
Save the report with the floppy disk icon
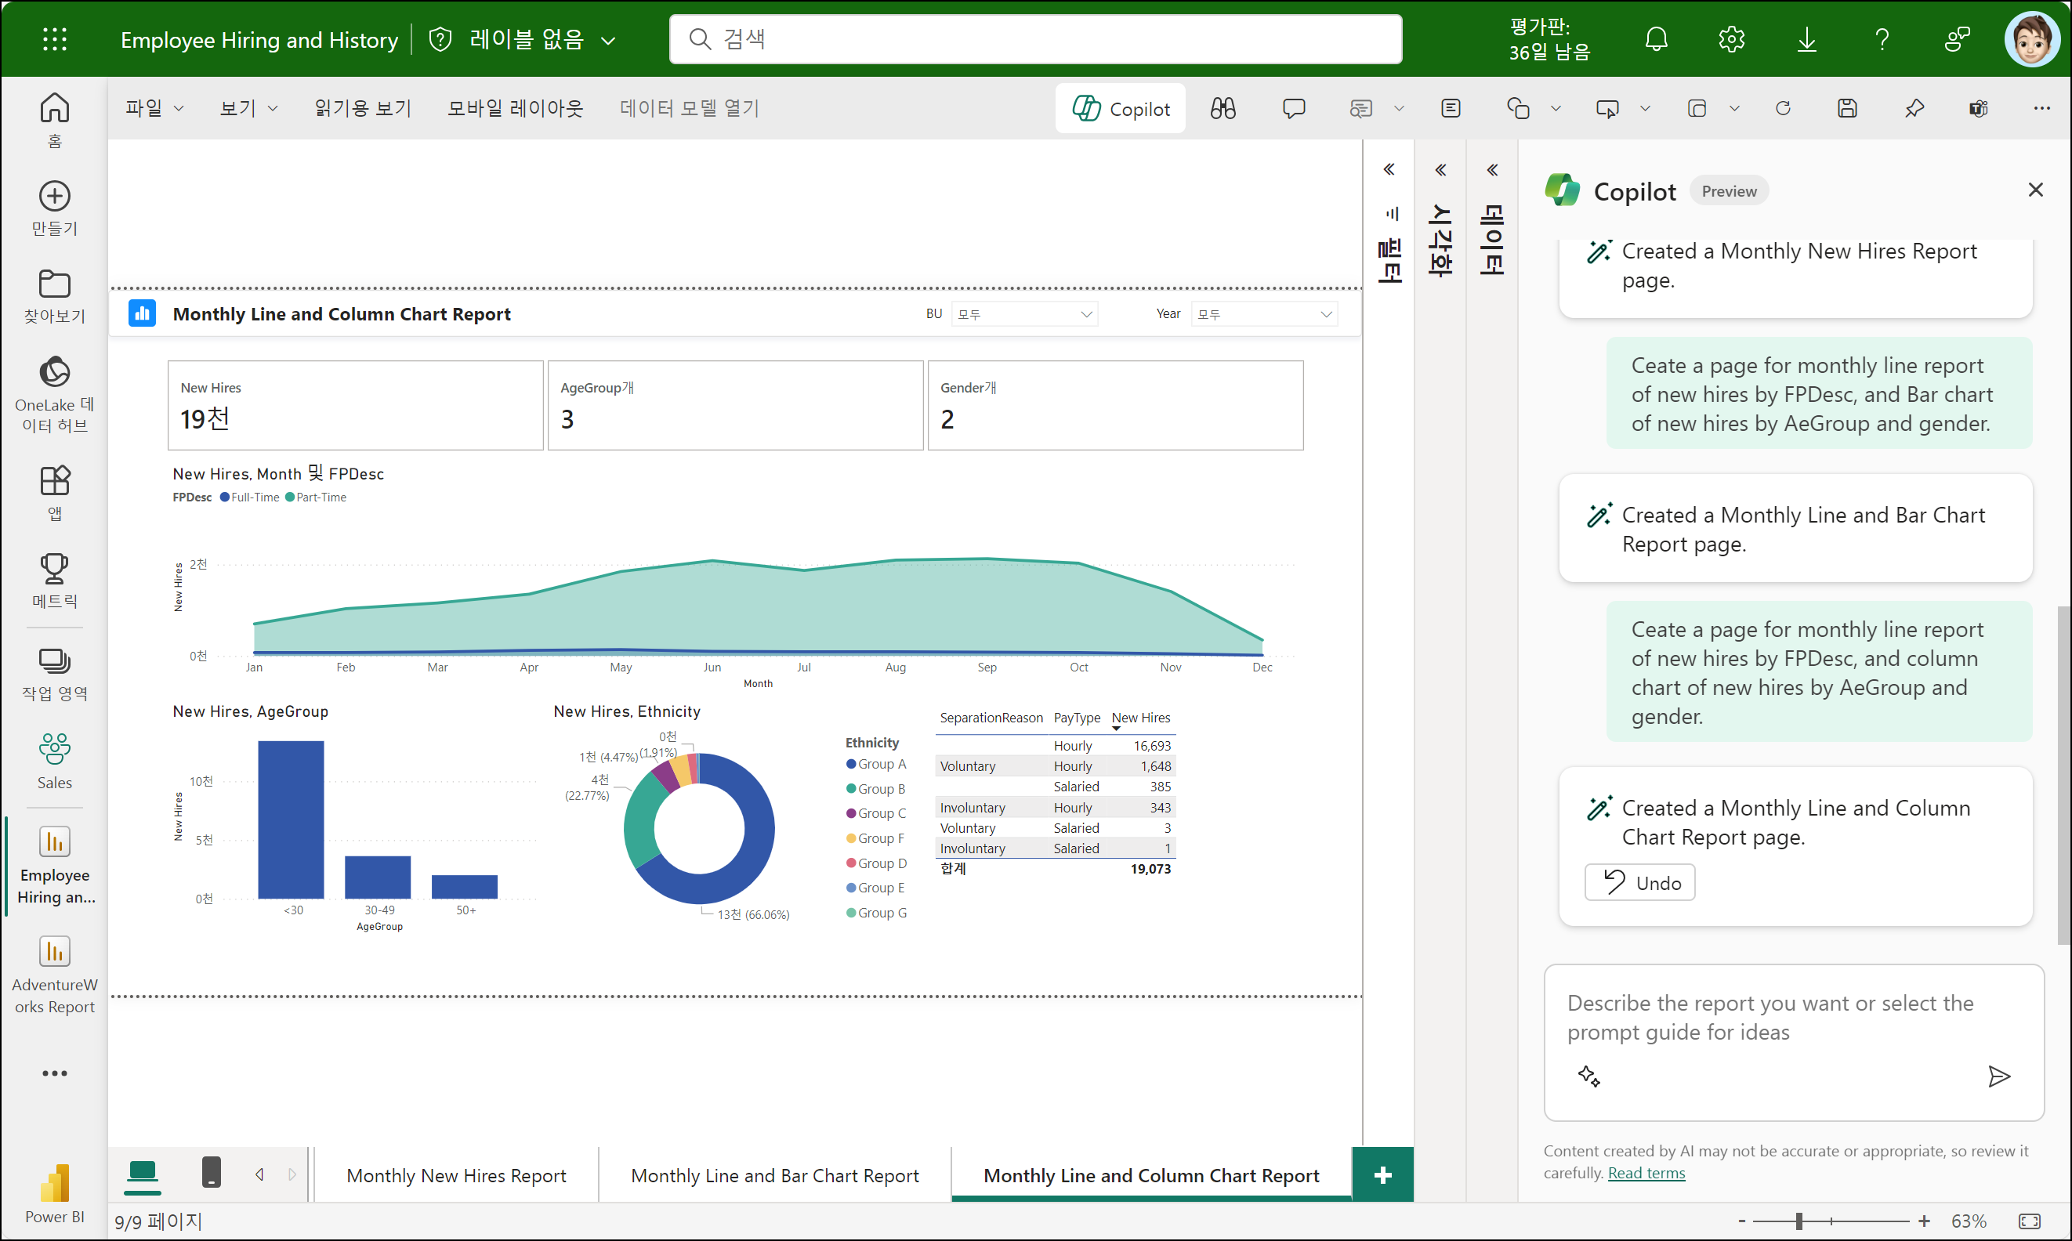click(x=1847, y=109)
